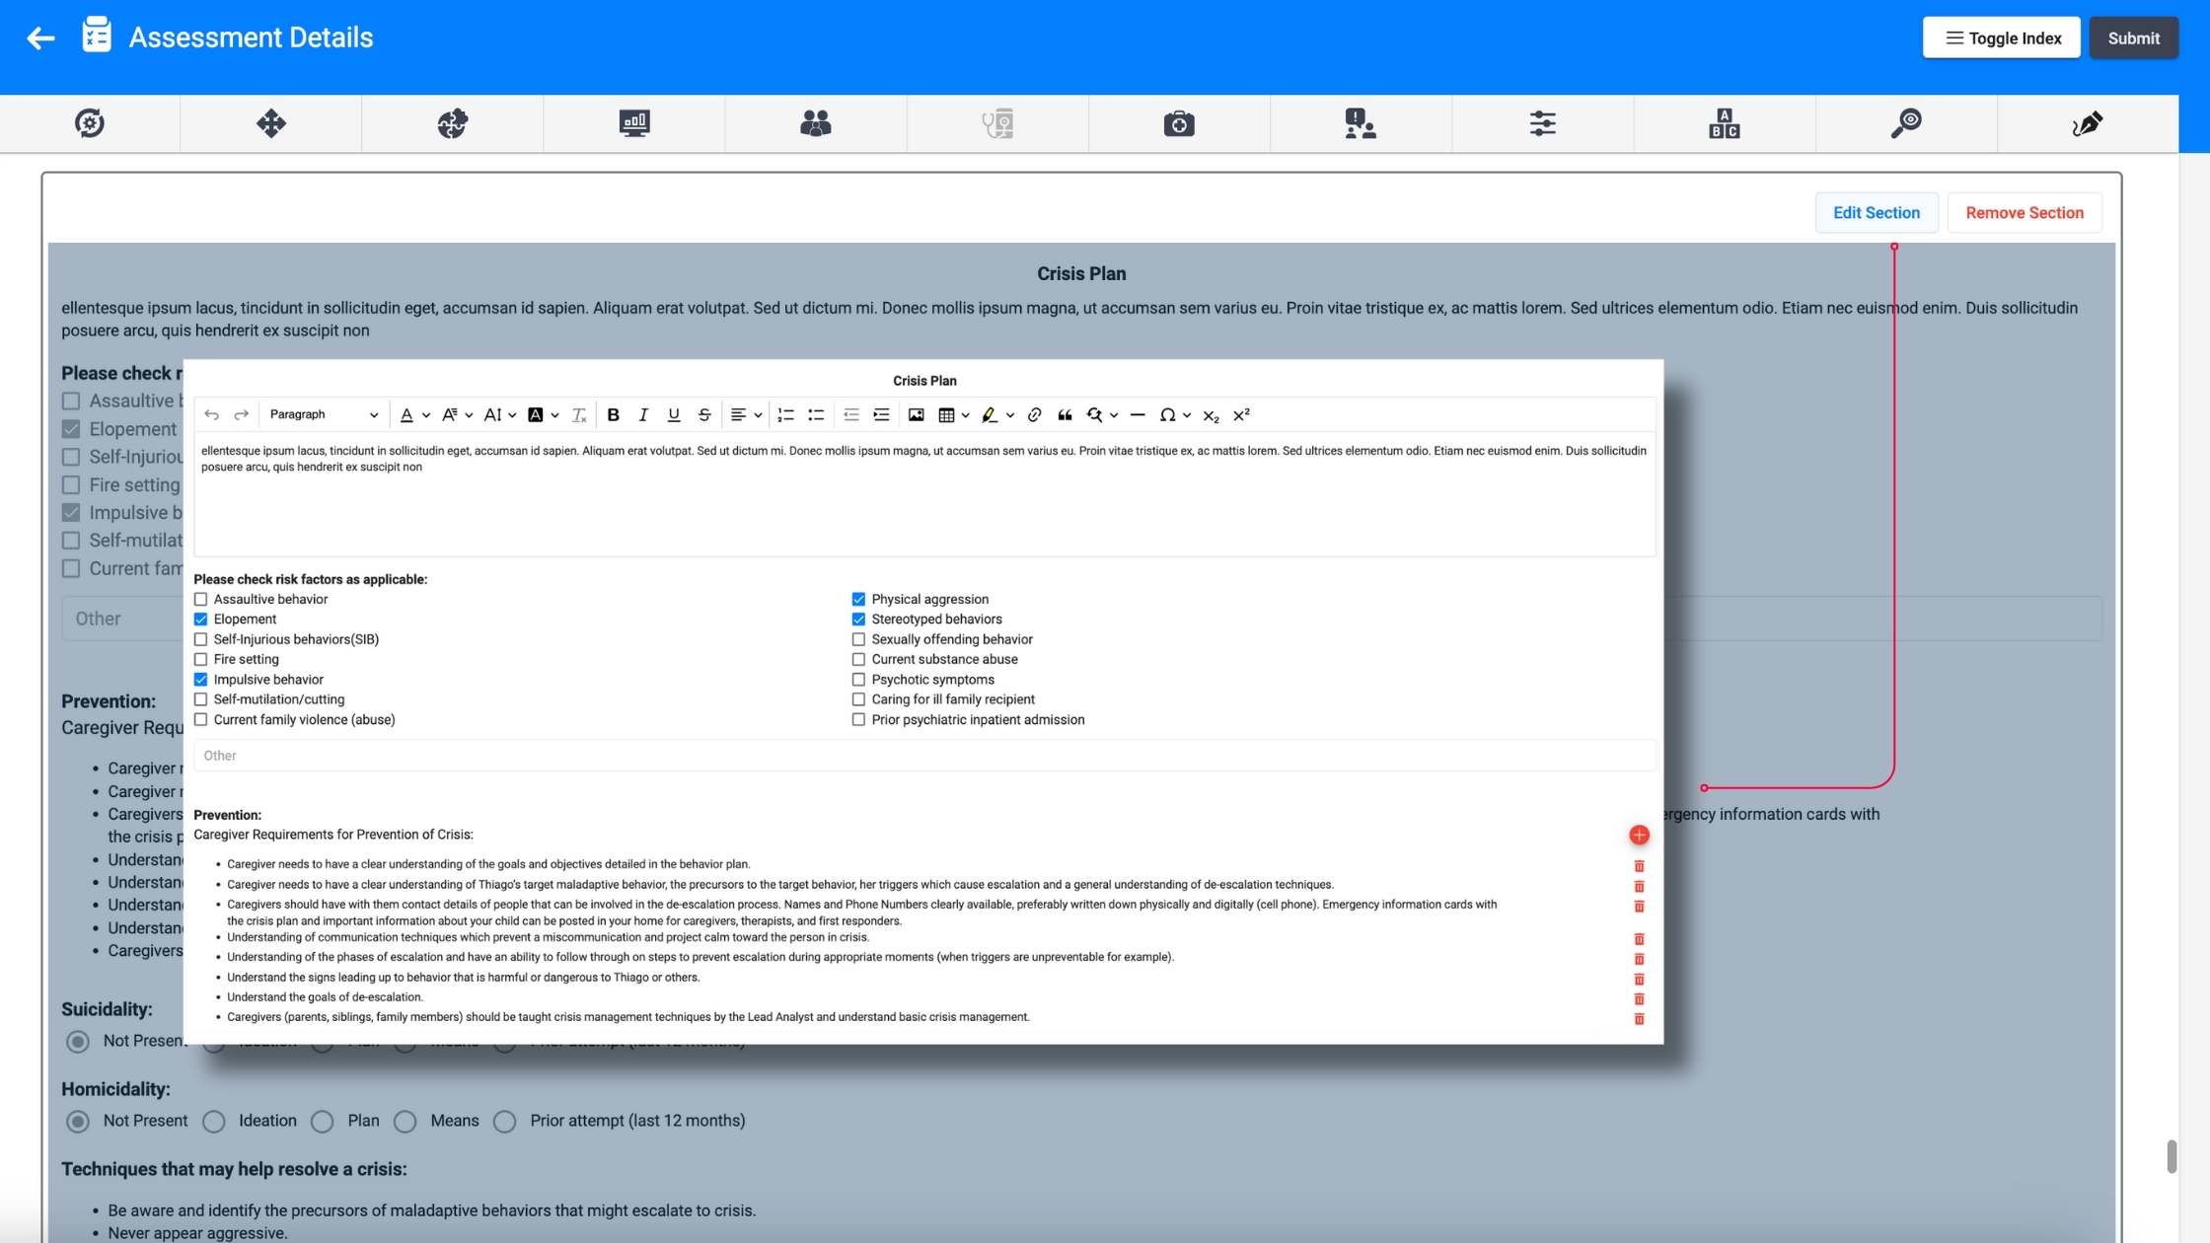The image size is (2210, 1243).
Task: Select the pen signature icon on the far right
Action: point(2088,123)
